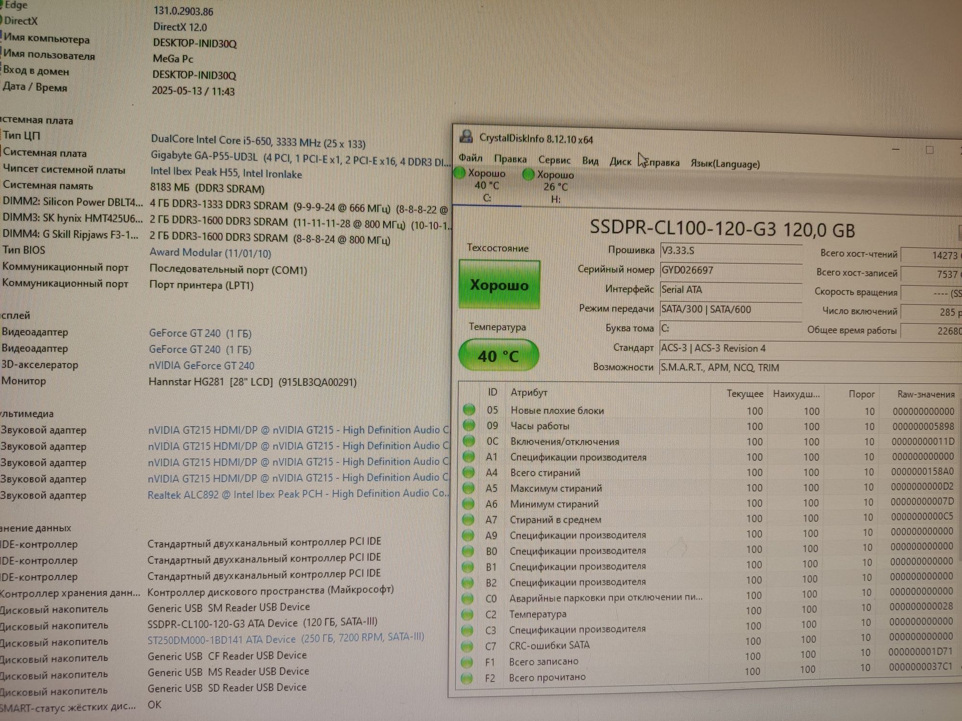
Task: Open the Справка menu
Action: click(x=661, y=162)
